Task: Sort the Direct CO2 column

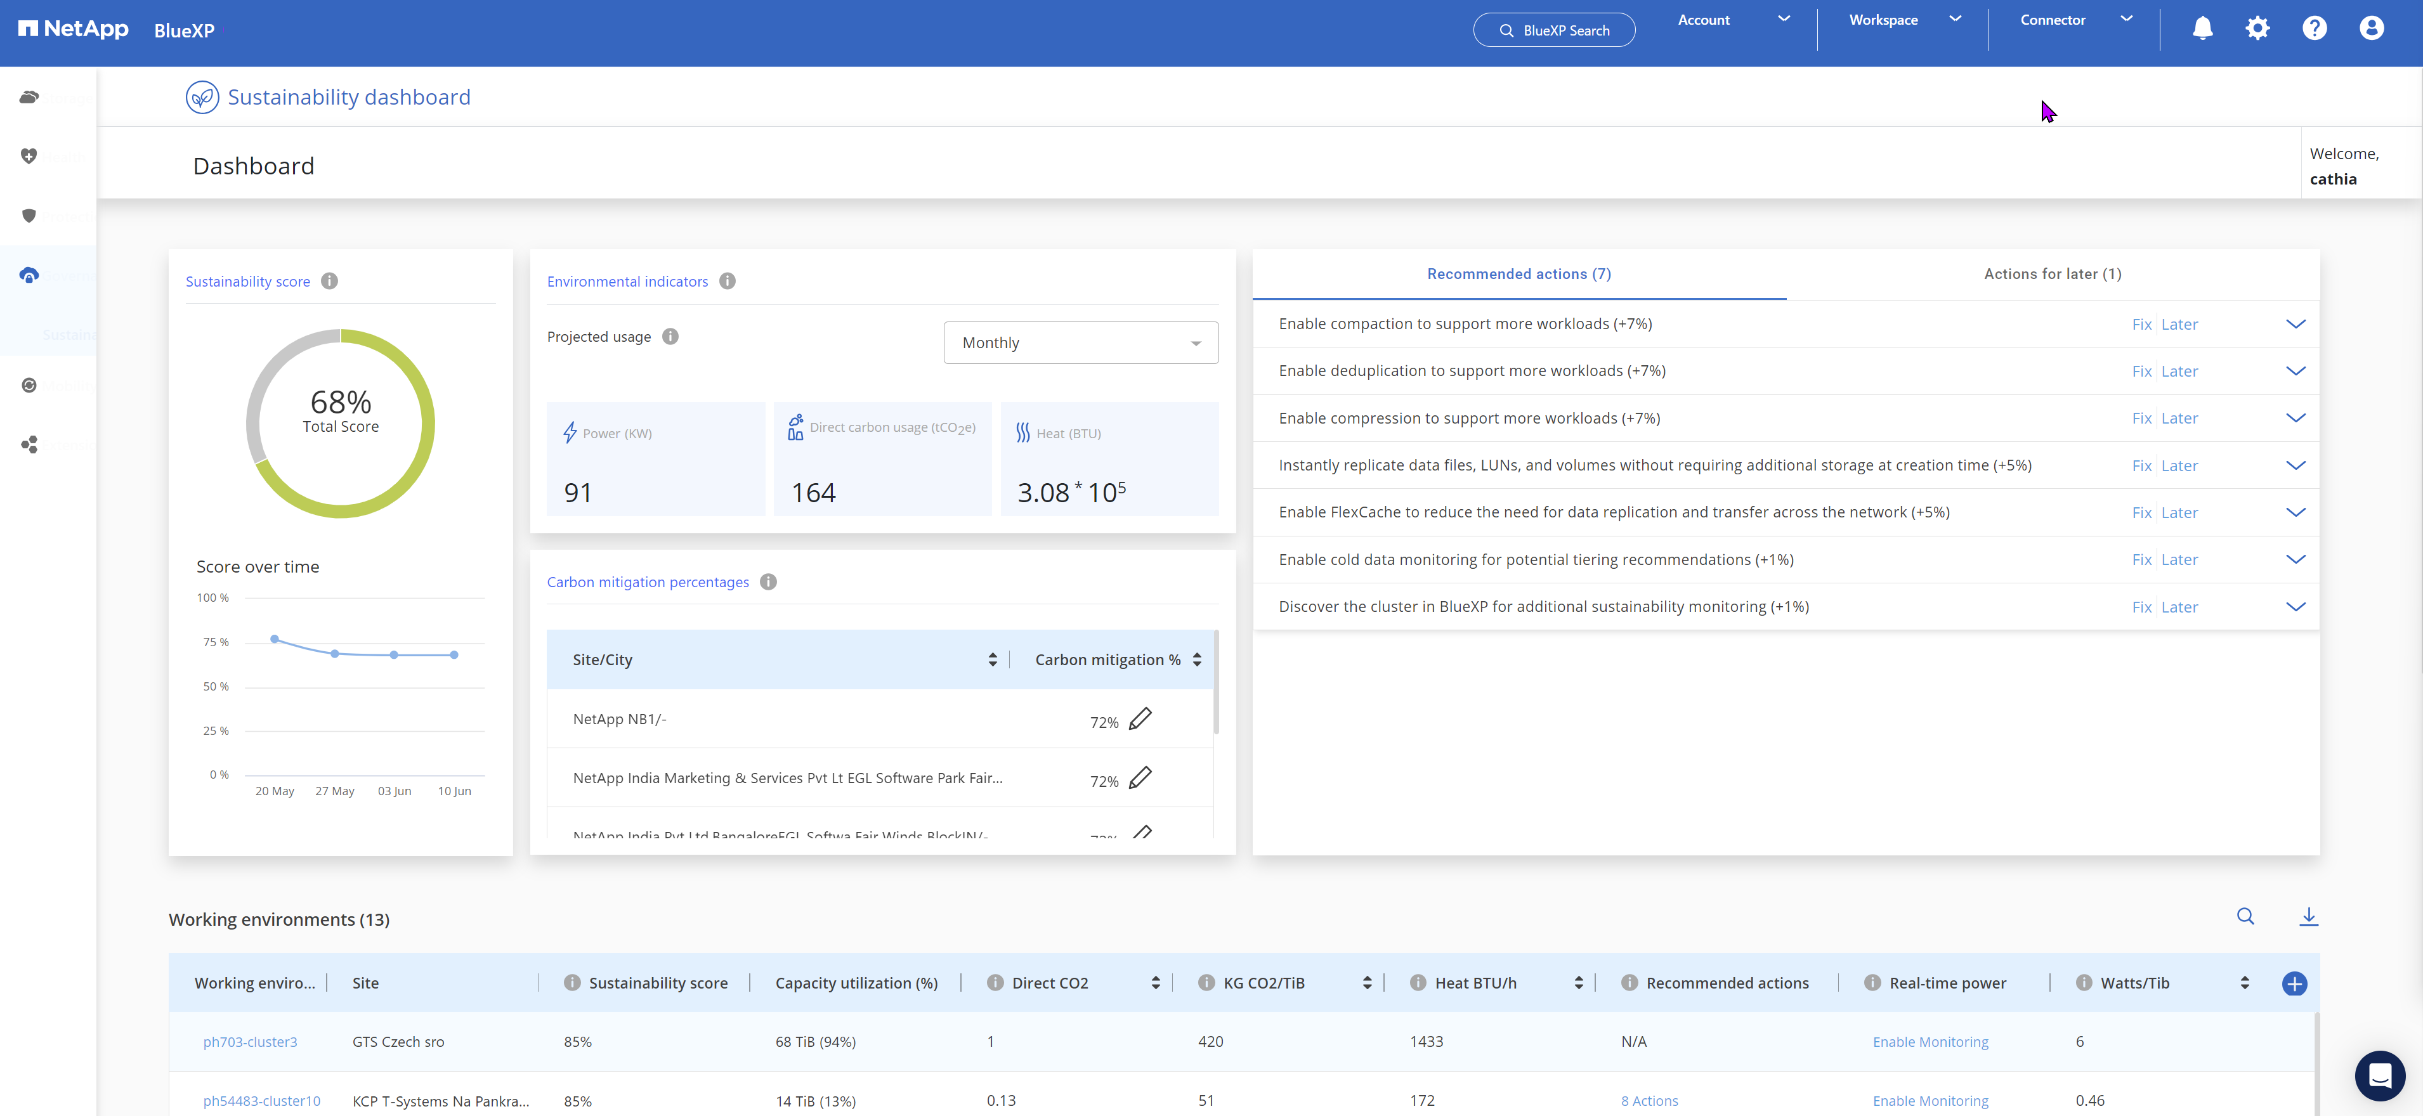Action: [1155, 983]
